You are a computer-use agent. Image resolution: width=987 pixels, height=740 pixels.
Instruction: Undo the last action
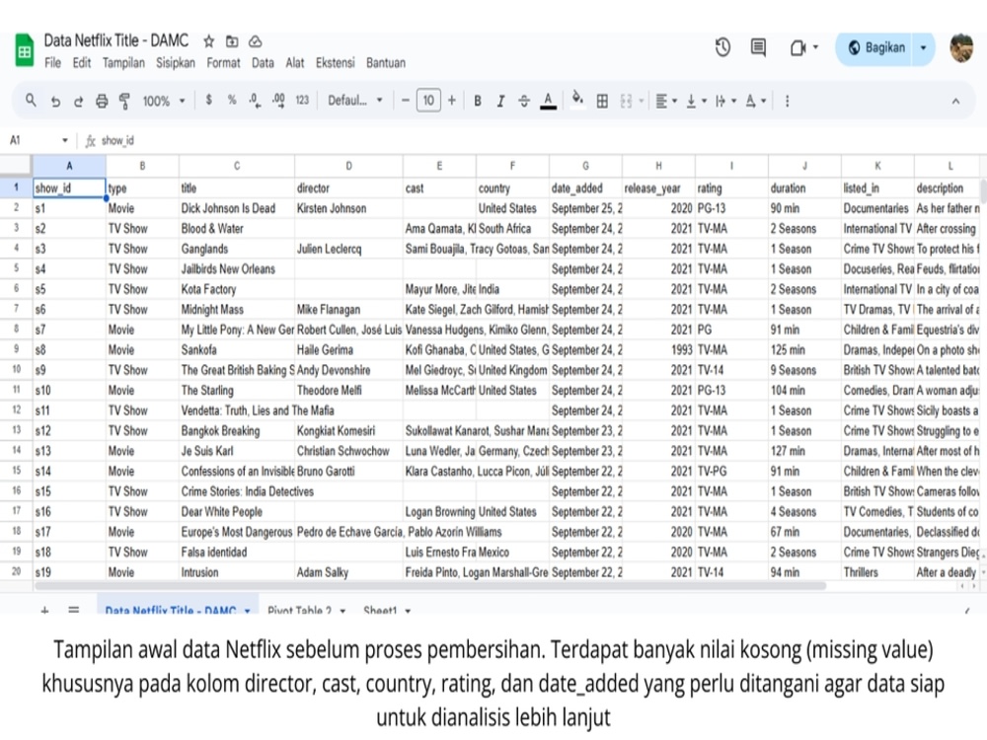click(x=55, y=101)
